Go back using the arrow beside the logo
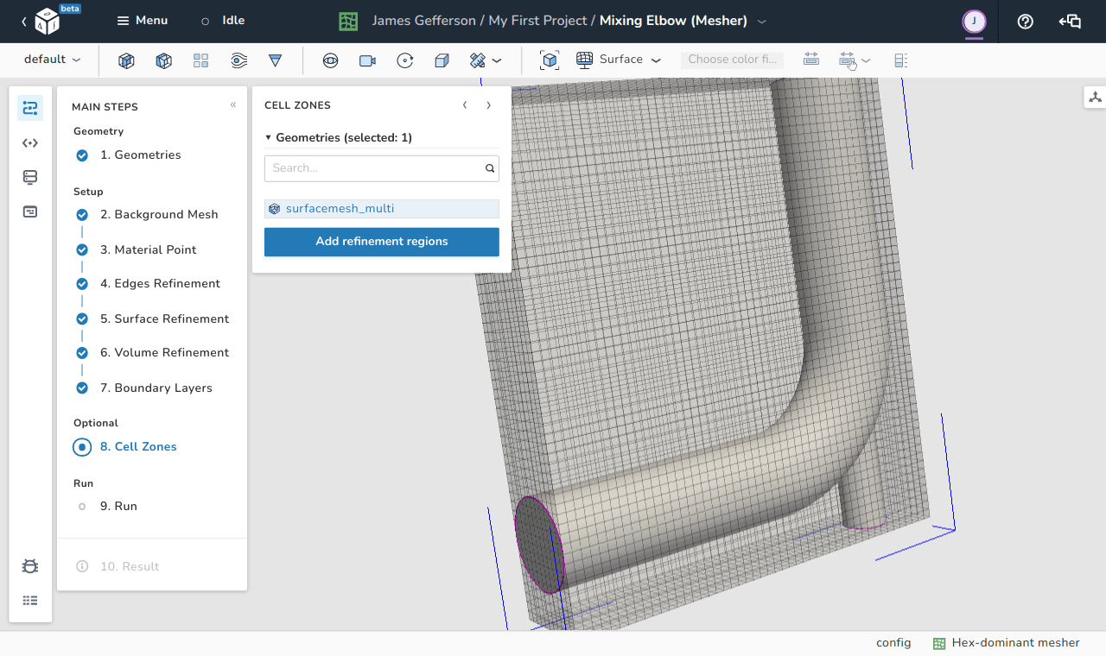The width and height of the screenshot is (1106, 656). click(x=23, y=22)
